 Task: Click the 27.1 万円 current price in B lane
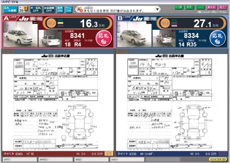pyautogui.click(x=206, y=24)
